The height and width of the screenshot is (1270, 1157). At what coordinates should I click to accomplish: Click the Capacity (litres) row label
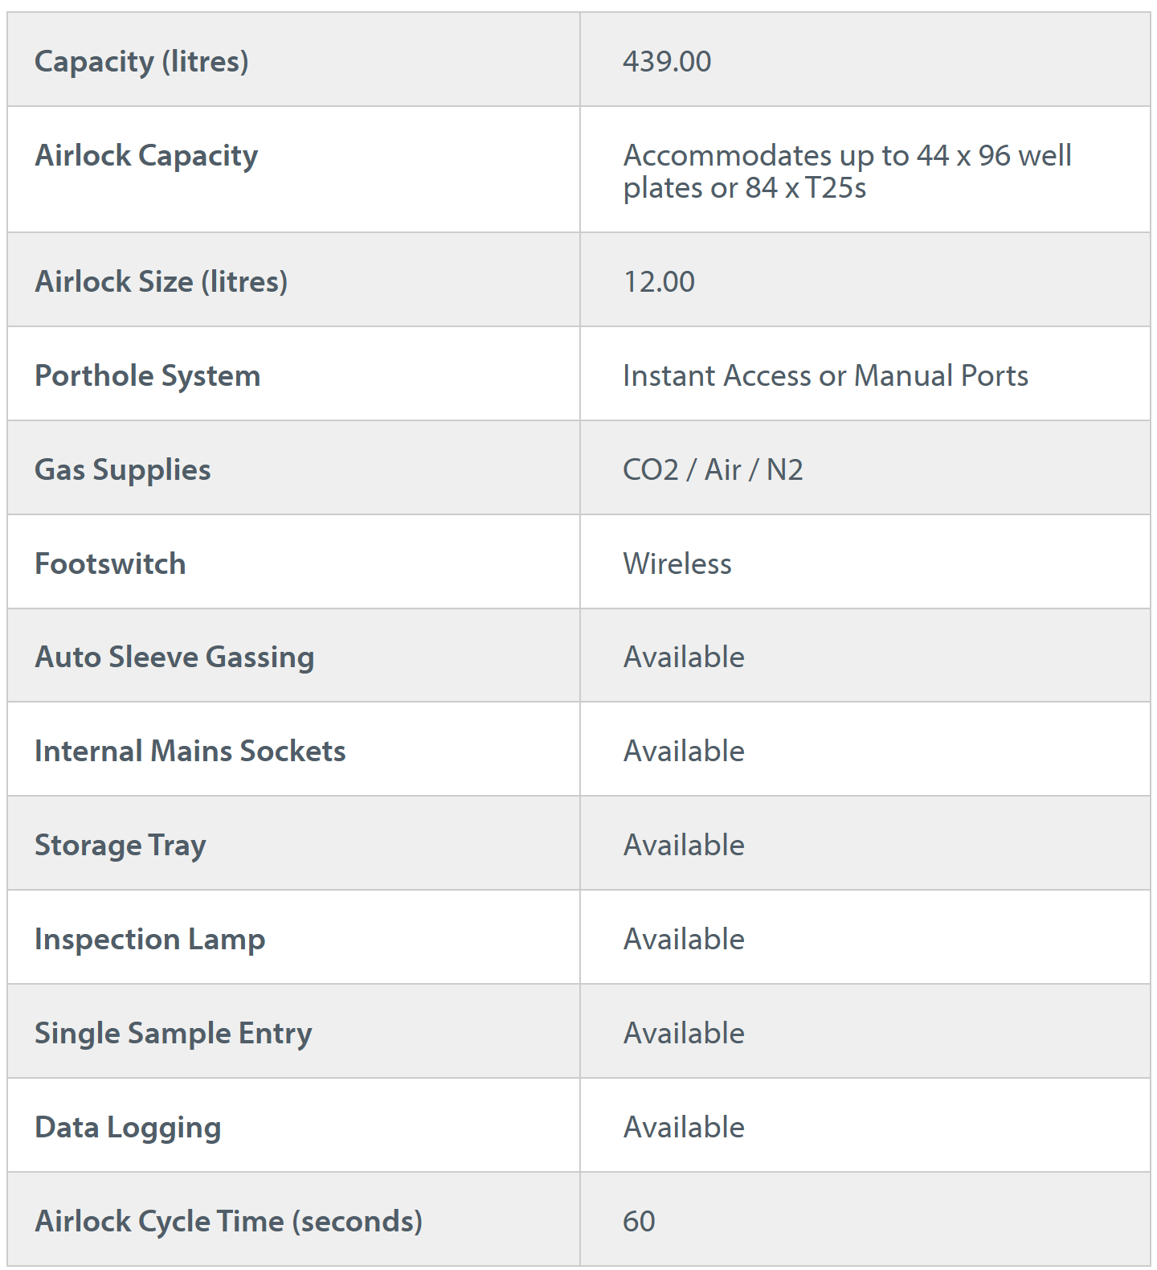coord(141,61)
